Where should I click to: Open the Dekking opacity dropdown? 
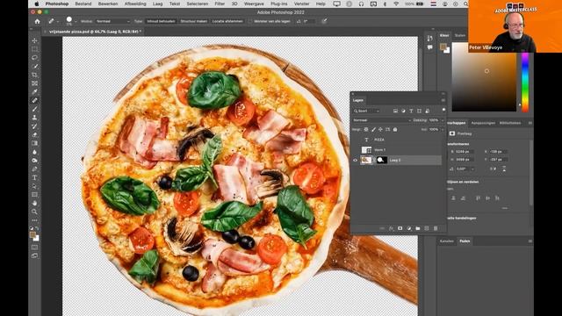coord(443,120)
